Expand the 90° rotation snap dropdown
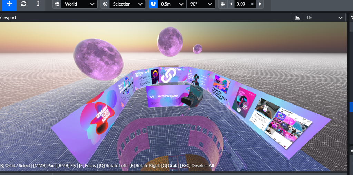The height and width of the screenshot is (175, 353). (x=201, y=4)
